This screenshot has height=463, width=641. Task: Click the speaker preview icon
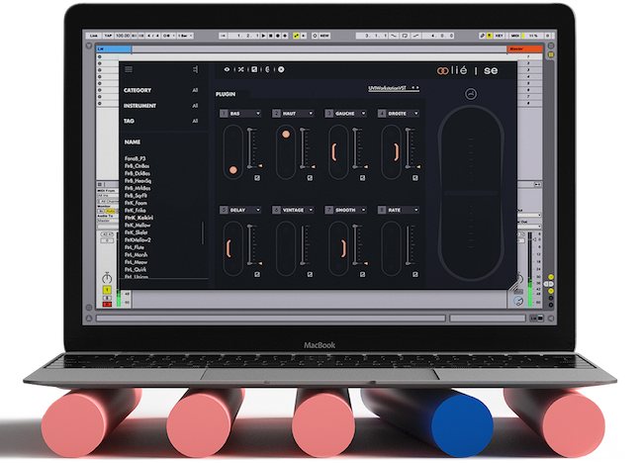point(196,69)
